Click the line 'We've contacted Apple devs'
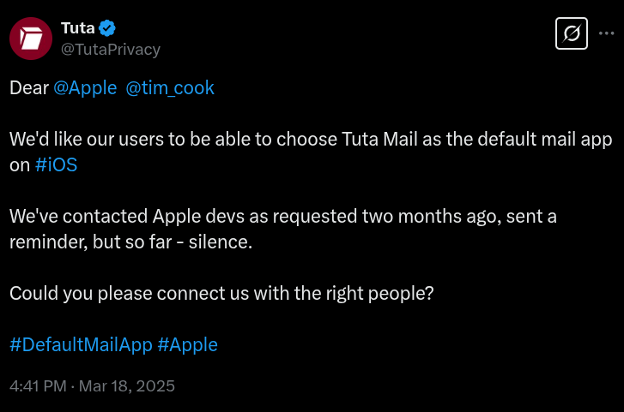The height and width of the screenshot is (412, 624). pos(283,217)
